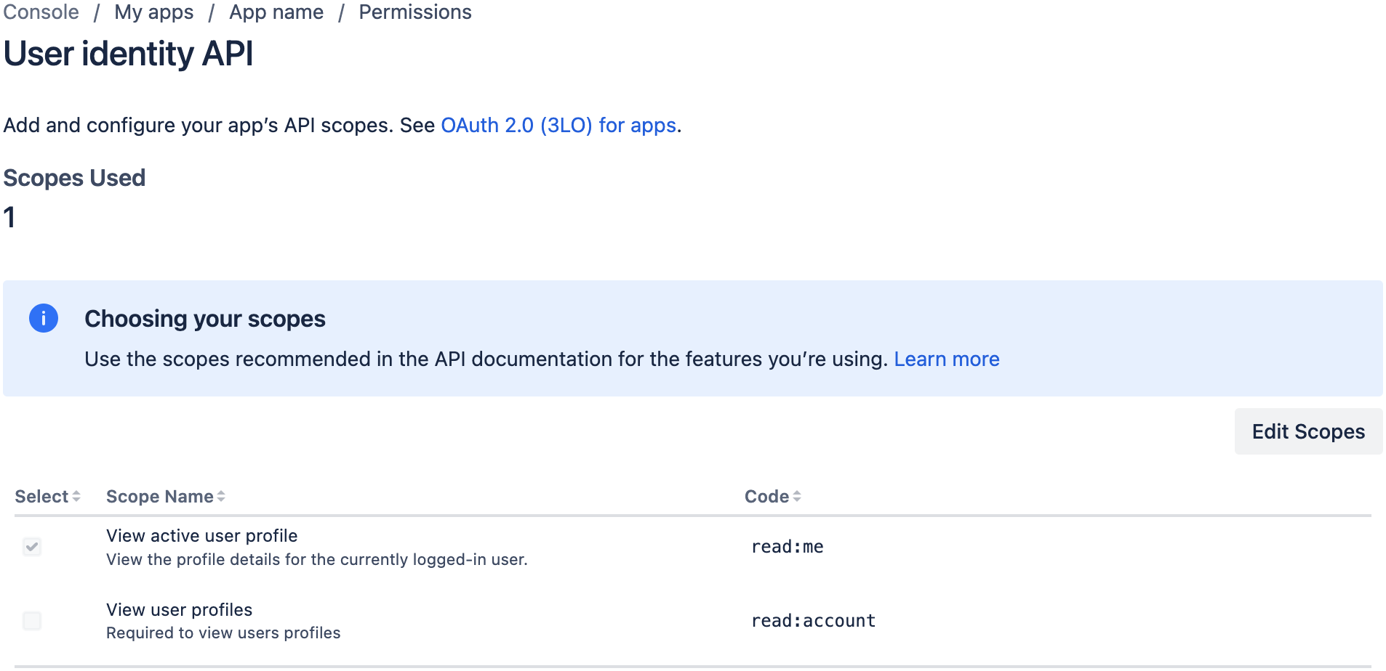This screenshot has width=1386, height=671.
Task: Sort by the Scope Name column arrows
Action: [x=221, y=497]
